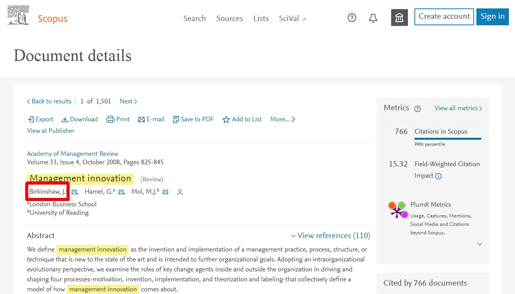Click the Abstract heading
The image size is (515, 294).
[x=41, y=235]
